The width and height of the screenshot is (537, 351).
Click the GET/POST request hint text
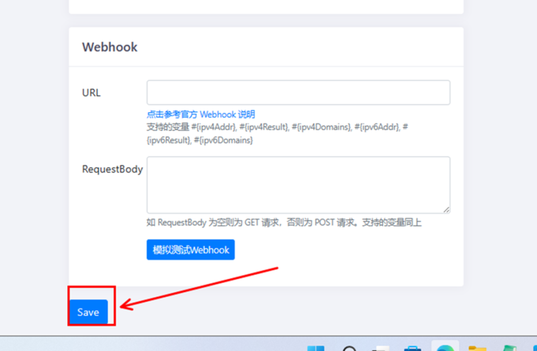284,222
